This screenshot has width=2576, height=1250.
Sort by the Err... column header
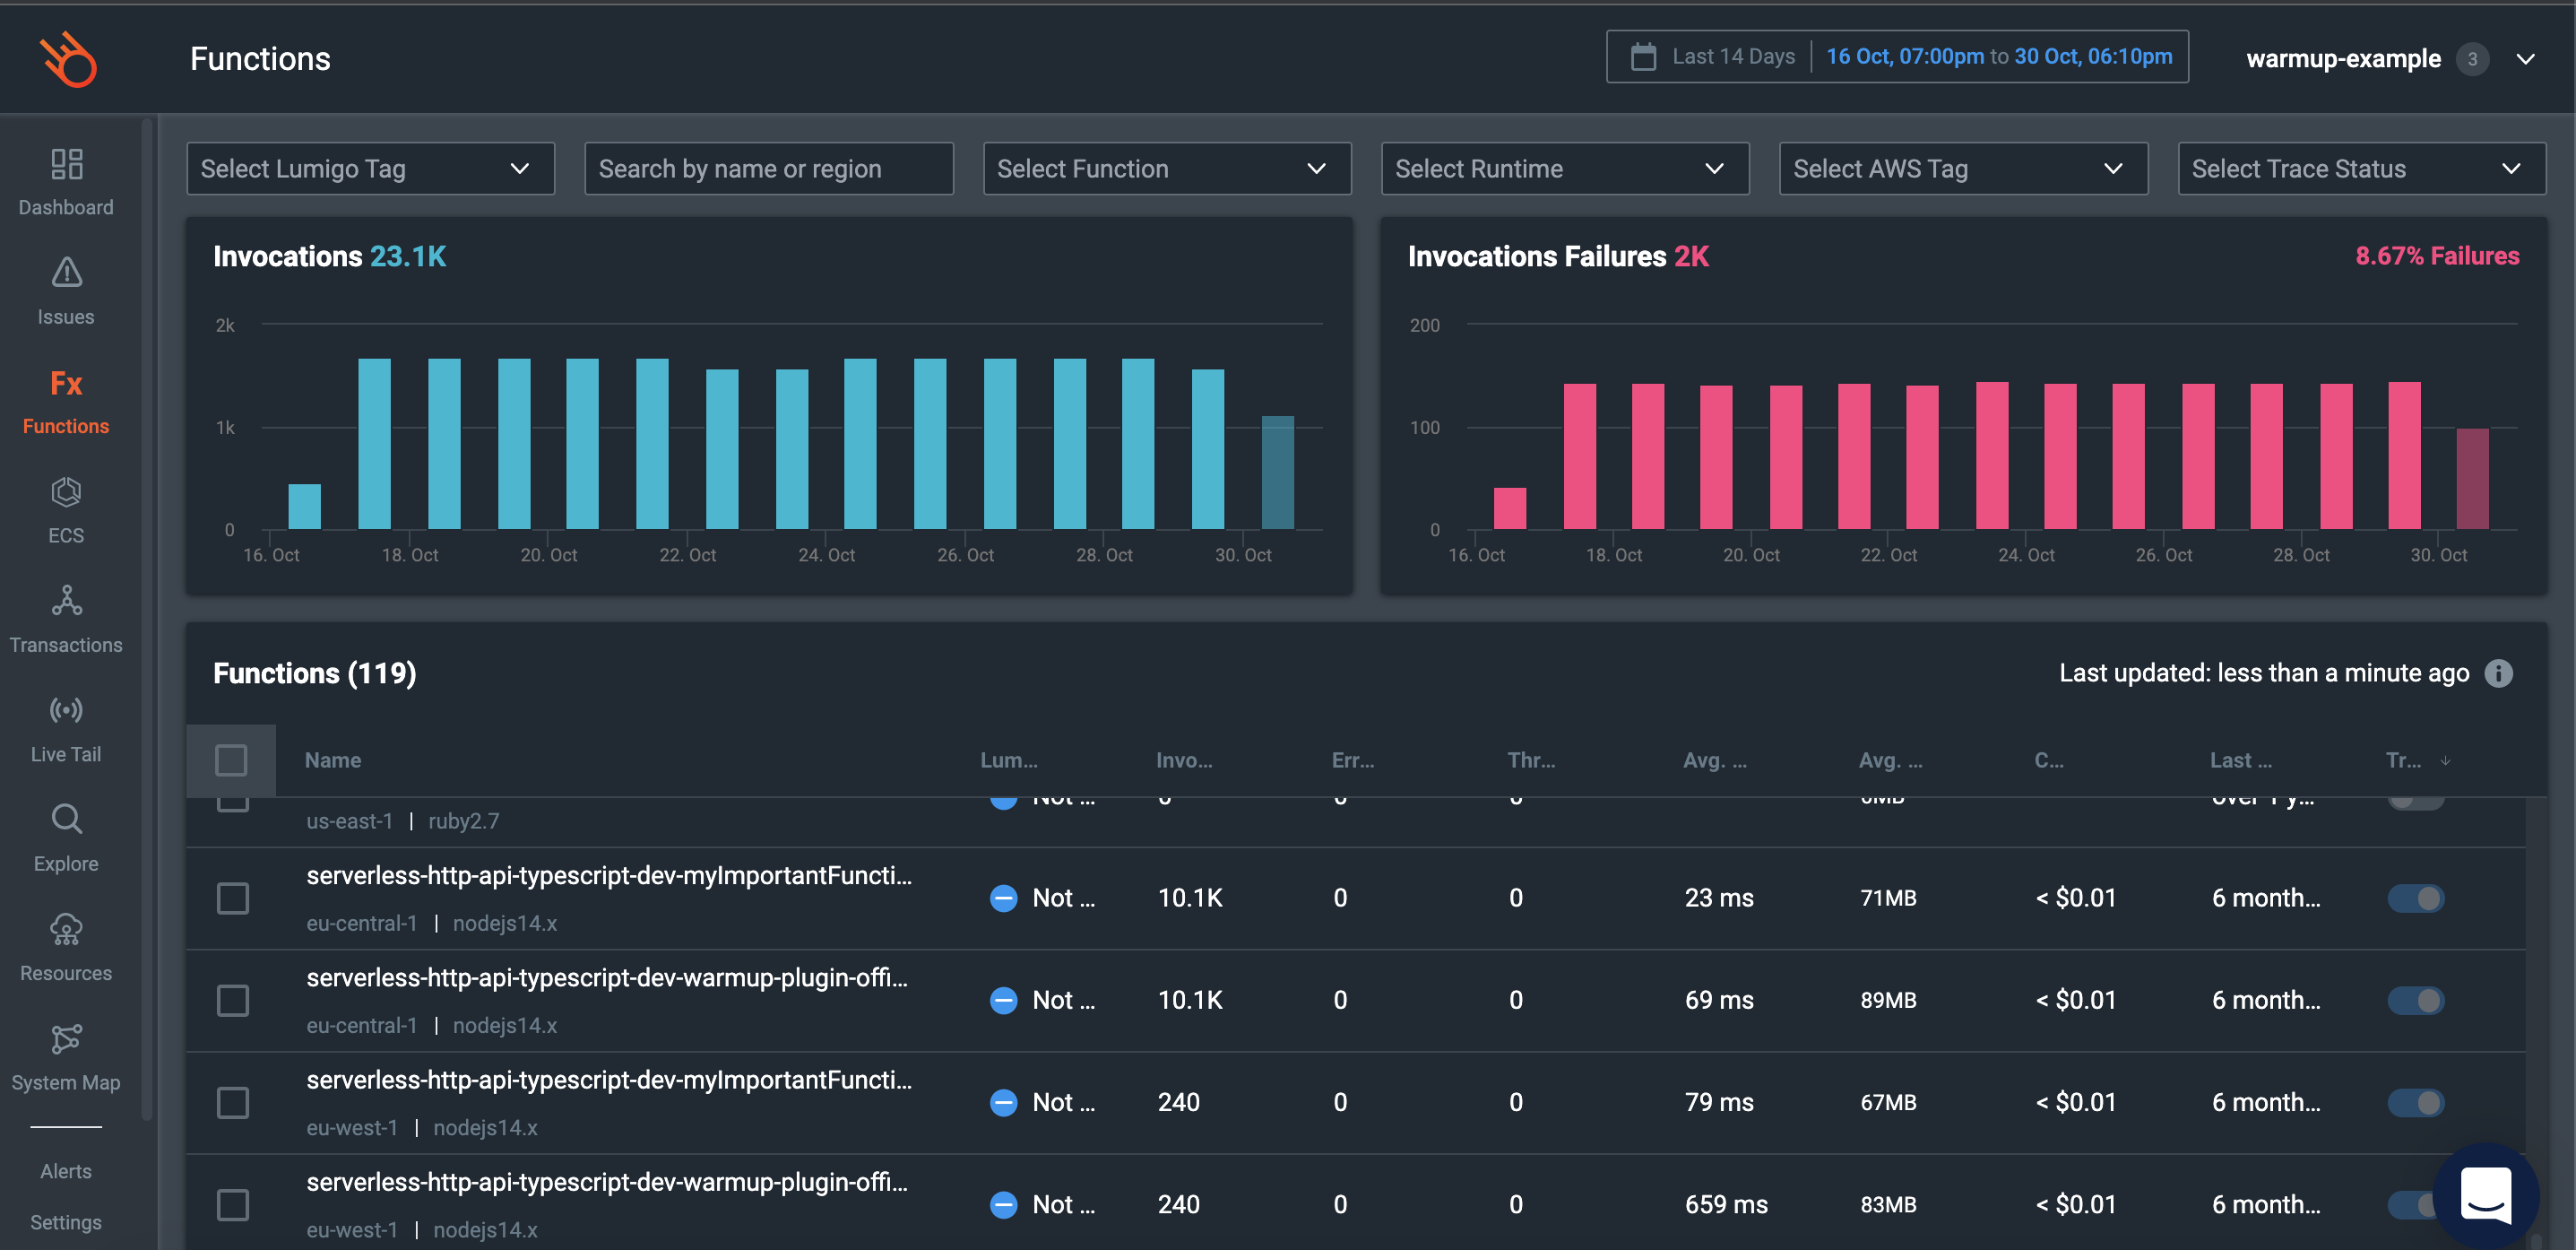1352,760
